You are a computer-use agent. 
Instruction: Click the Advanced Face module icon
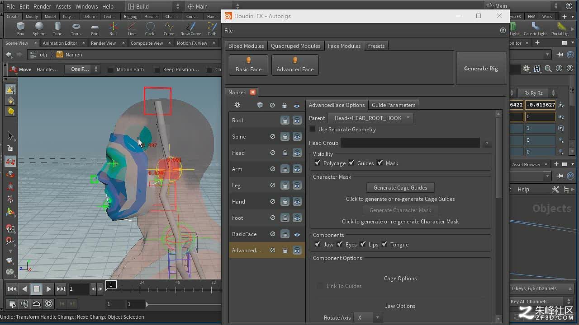[x=295, y=65]
